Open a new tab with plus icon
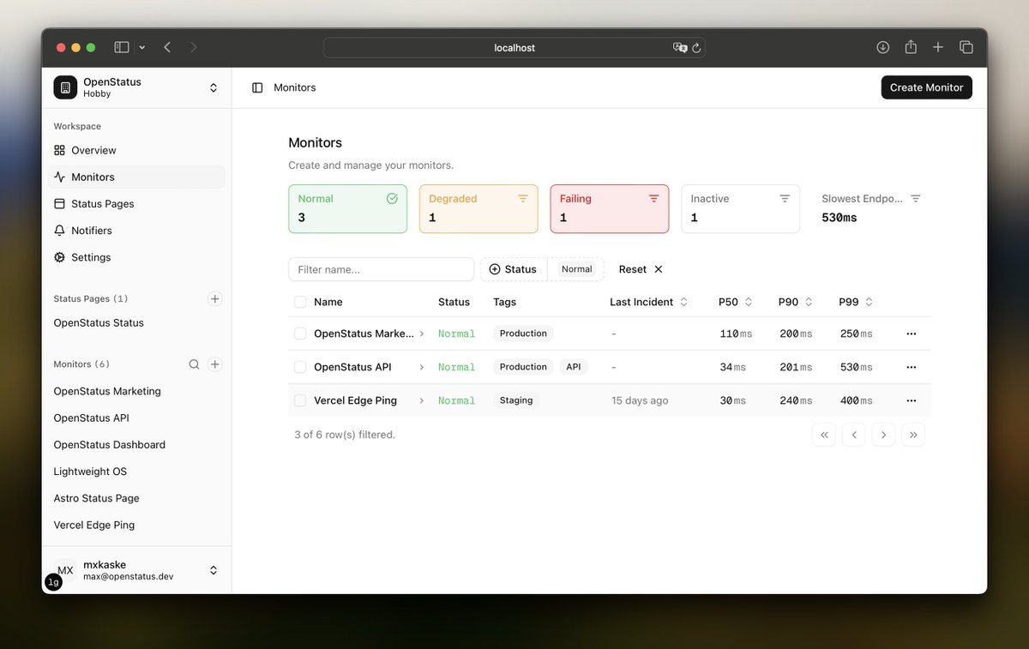 coord(938,47)
